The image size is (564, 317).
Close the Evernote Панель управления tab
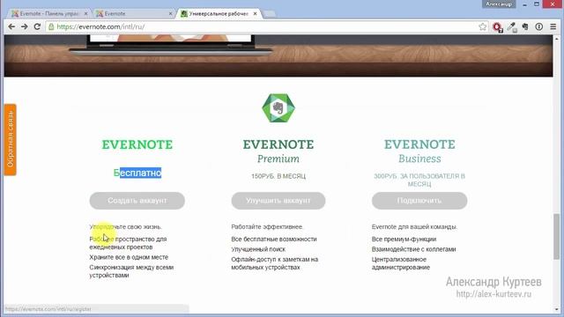(85, 14)
